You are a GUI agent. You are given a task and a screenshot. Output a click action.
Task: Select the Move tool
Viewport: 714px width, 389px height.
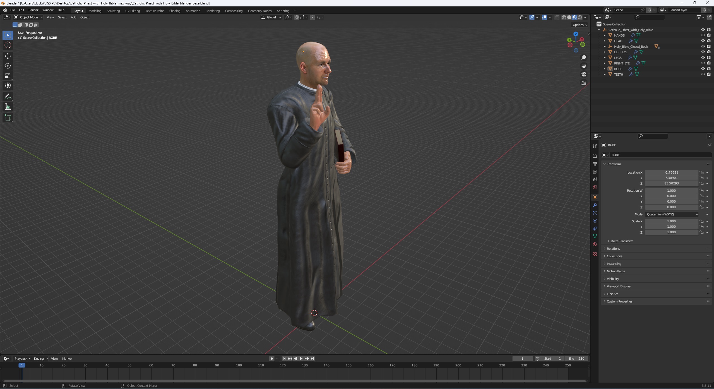point(8,56)
